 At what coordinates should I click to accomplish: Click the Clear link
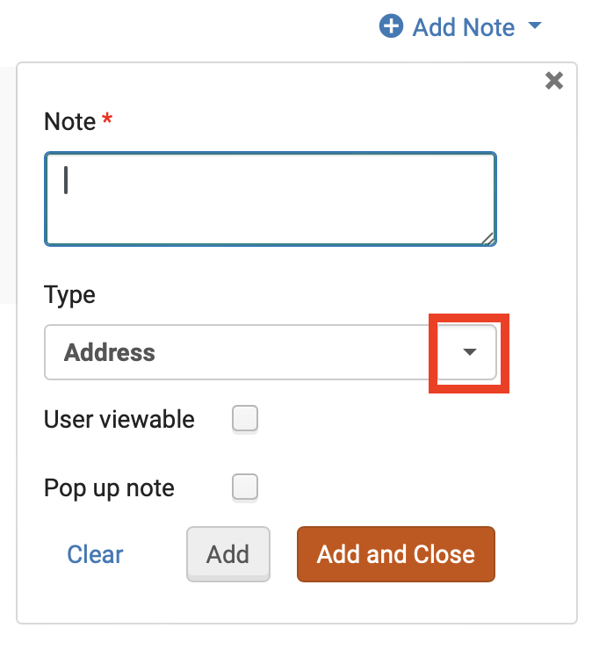point(96,554)
